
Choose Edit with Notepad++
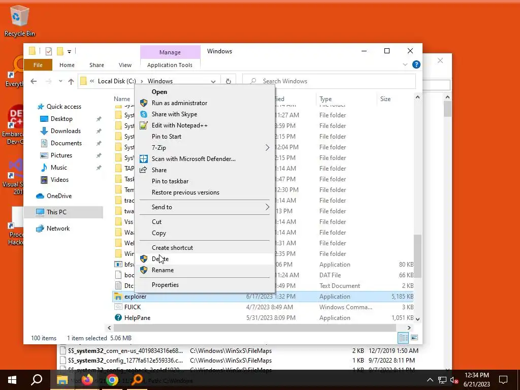pos(205,125)
